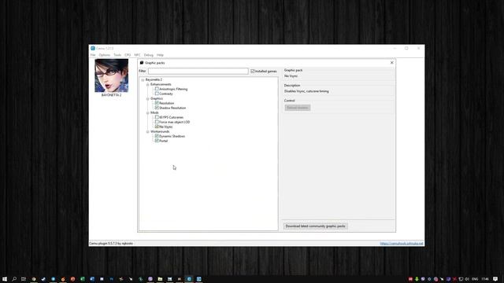This screenshot has width=504, height=283.
Task: Open the Options menu
Action: (105, 55)
